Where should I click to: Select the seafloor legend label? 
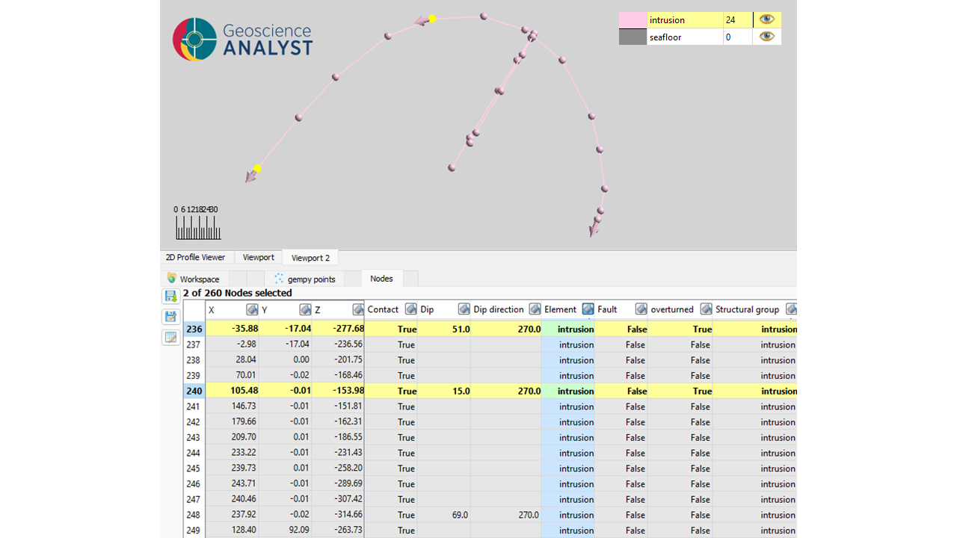coord(665,37)
